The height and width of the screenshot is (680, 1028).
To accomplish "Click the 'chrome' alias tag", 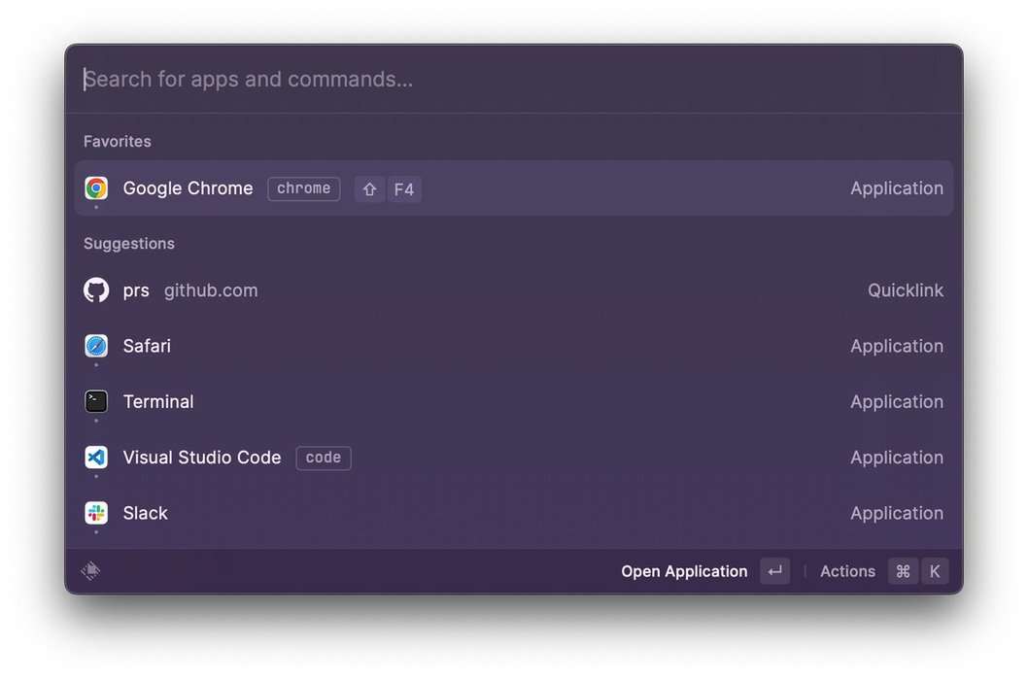I will click(303, 188).
